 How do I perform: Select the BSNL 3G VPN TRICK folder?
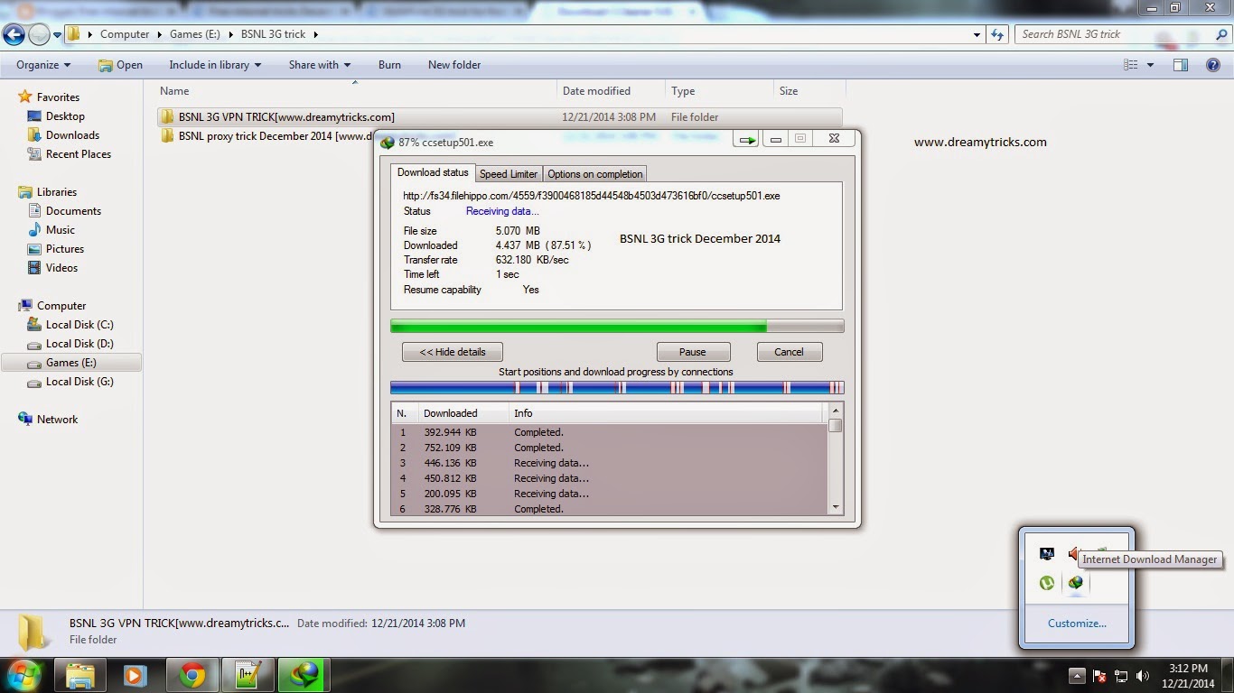[500, 117]
